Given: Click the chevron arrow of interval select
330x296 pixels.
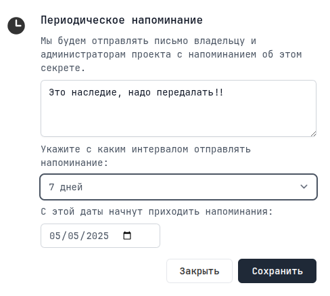Looking at the screenshot, I should coord(304,187).
